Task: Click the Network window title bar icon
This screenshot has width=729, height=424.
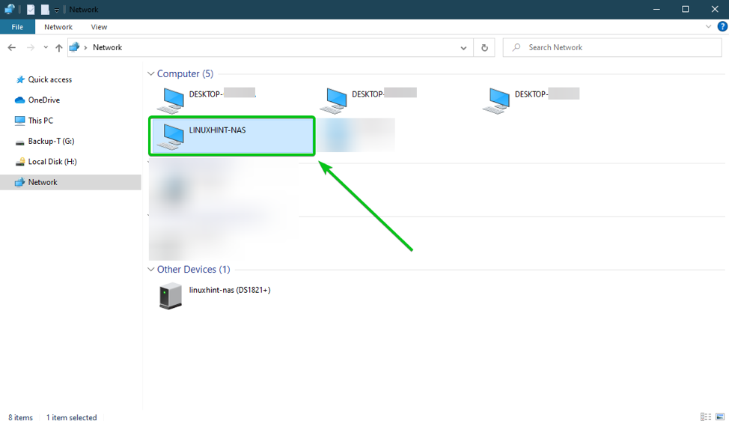Action: [x=9, y=9]
